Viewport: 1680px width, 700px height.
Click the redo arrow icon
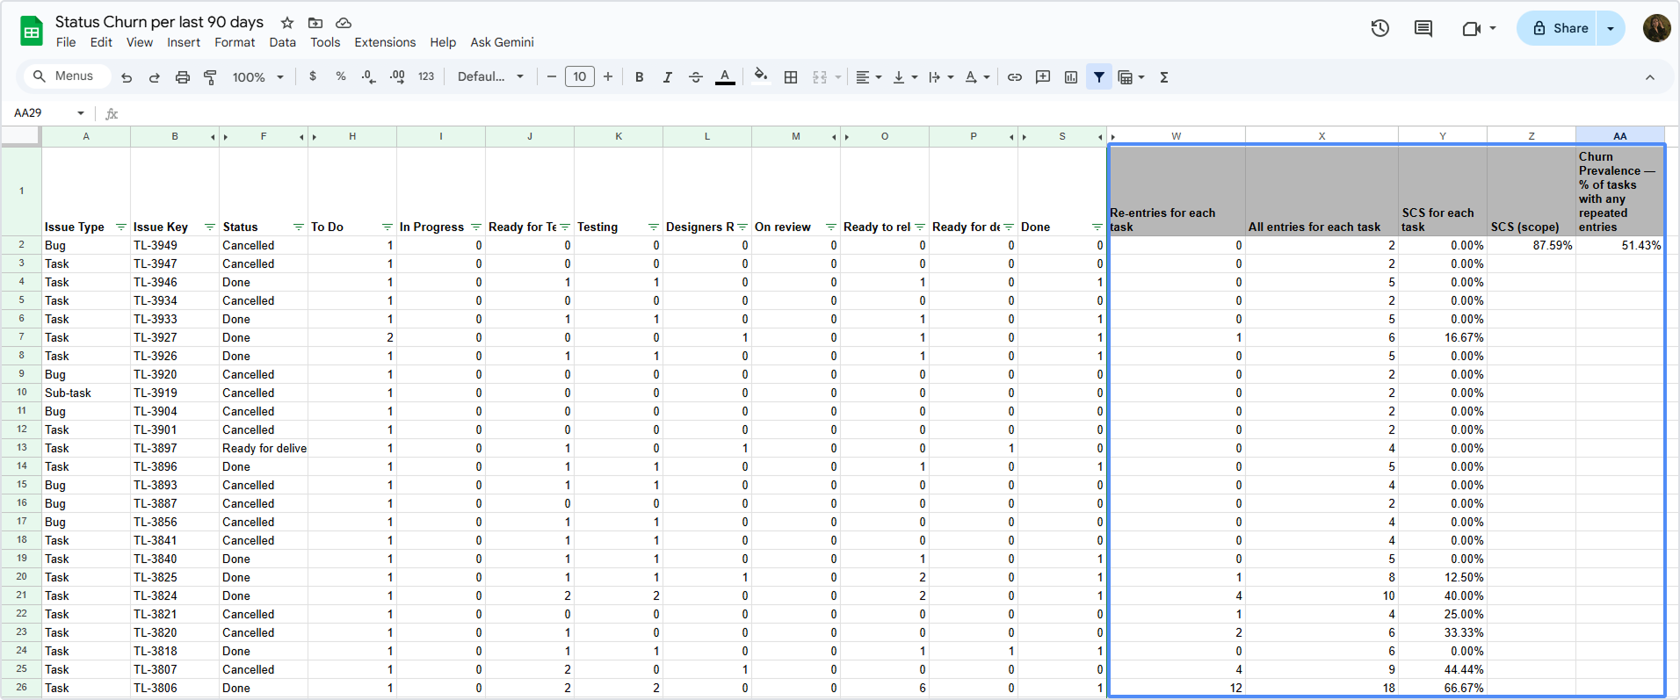click(155, 77)
